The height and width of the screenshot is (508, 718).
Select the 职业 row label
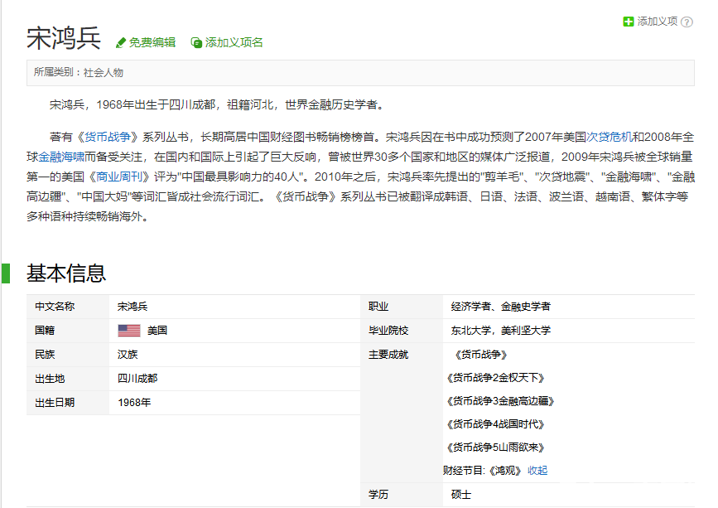378,307
